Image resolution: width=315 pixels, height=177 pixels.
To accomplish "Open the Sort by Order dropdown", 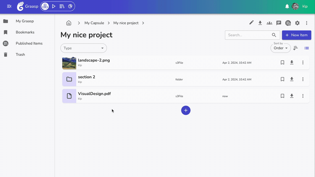I will tap(280, 48).
